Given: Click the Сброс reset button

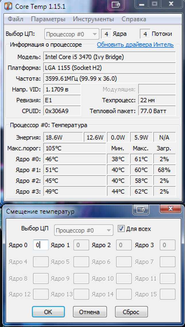Looking at the screenshot, I should tap(131, 312).
